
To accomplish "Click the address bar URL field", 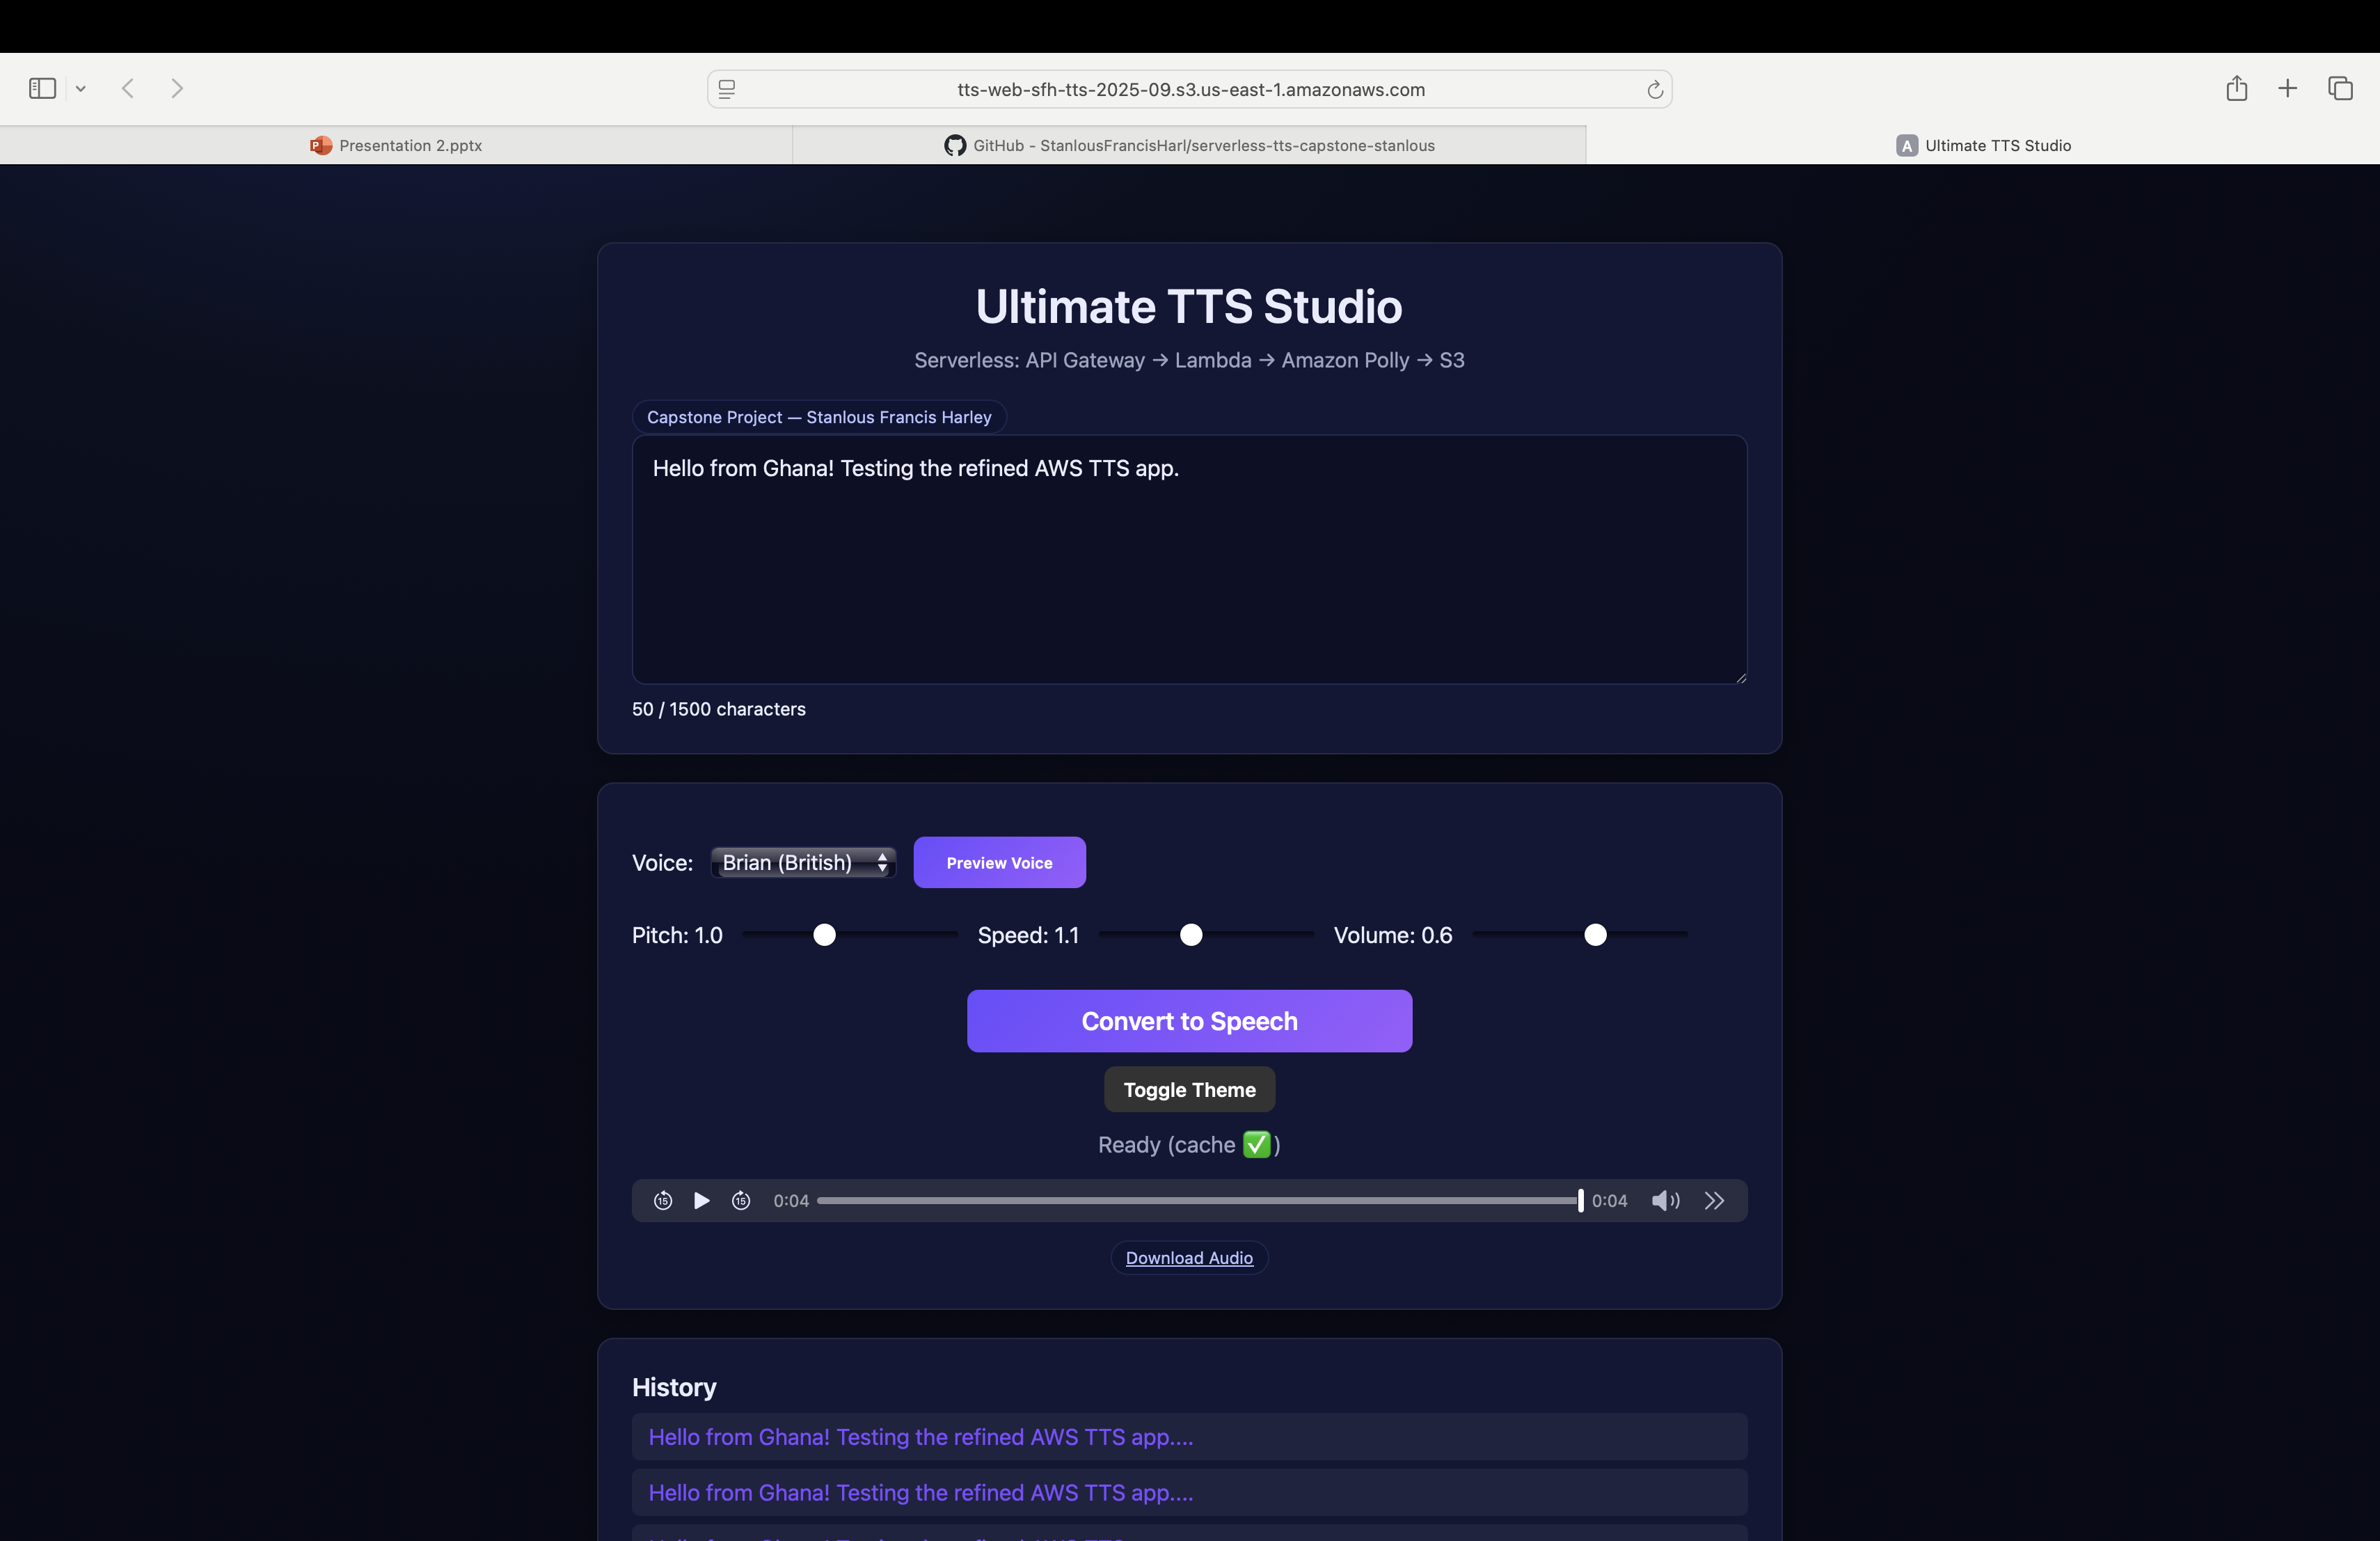I will point(1190,90).
